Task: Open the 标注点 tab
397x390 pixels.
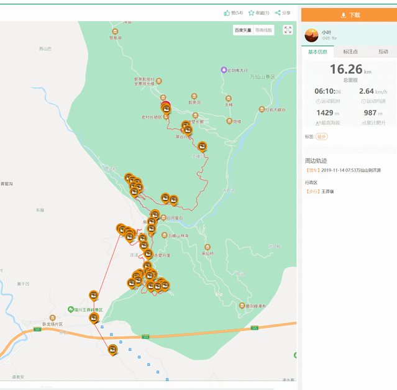Action: click(x=350, y=52)
